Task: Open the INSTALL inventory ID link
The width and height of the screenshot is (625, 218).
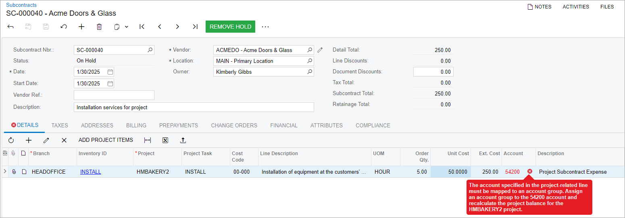Action: click(91, 172)
